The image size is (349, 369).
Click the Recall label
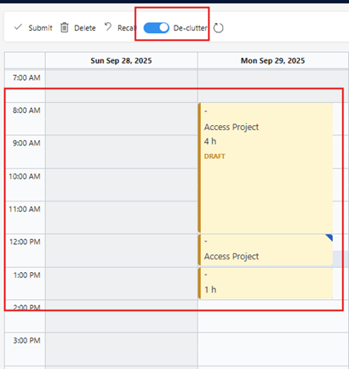pos(127,28)
